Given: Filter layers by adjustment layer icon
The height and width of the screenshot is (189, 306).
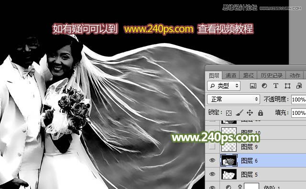Looking at the screenshot, I should 264,86.
